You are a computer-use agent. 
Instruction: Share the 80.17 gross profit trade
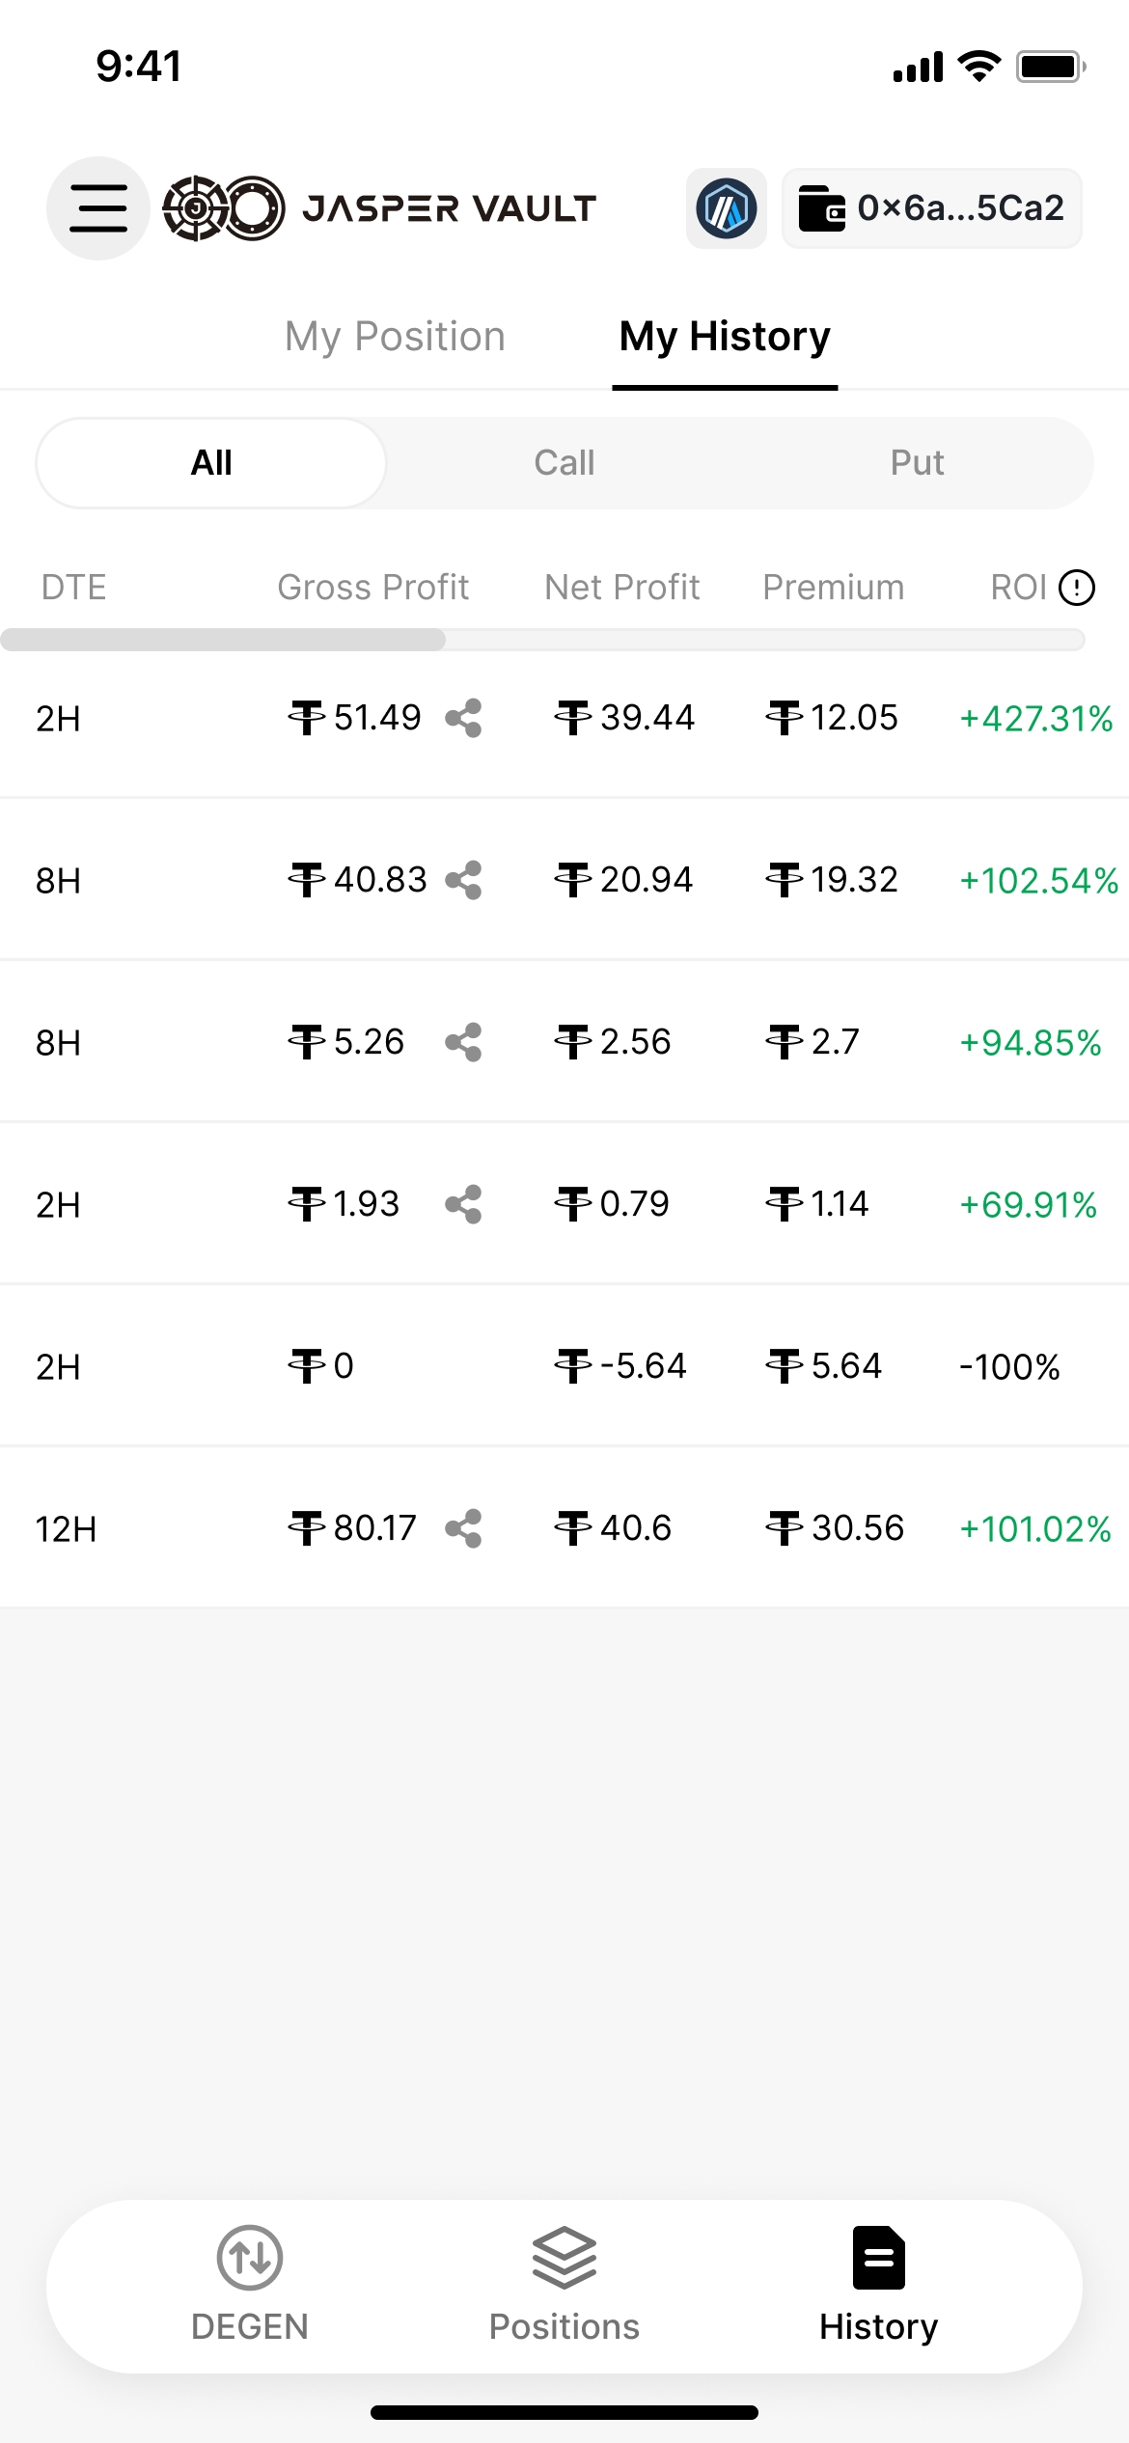pyautogui.click(x=464, y=1529)
